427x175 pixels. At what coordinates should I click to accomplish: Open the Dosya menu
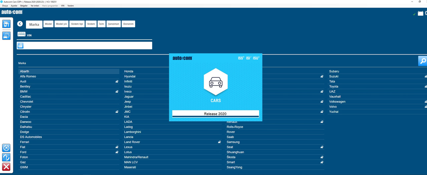5,6
